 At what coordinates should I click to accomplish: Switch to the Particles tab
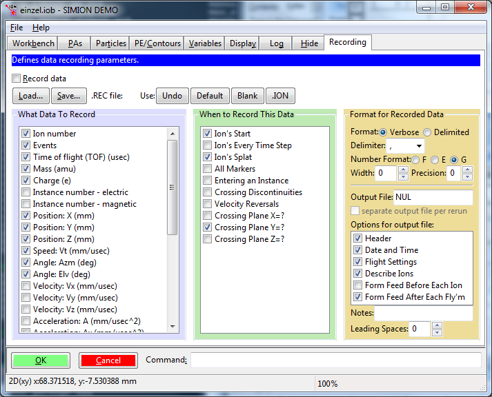(x=111, y=43)
